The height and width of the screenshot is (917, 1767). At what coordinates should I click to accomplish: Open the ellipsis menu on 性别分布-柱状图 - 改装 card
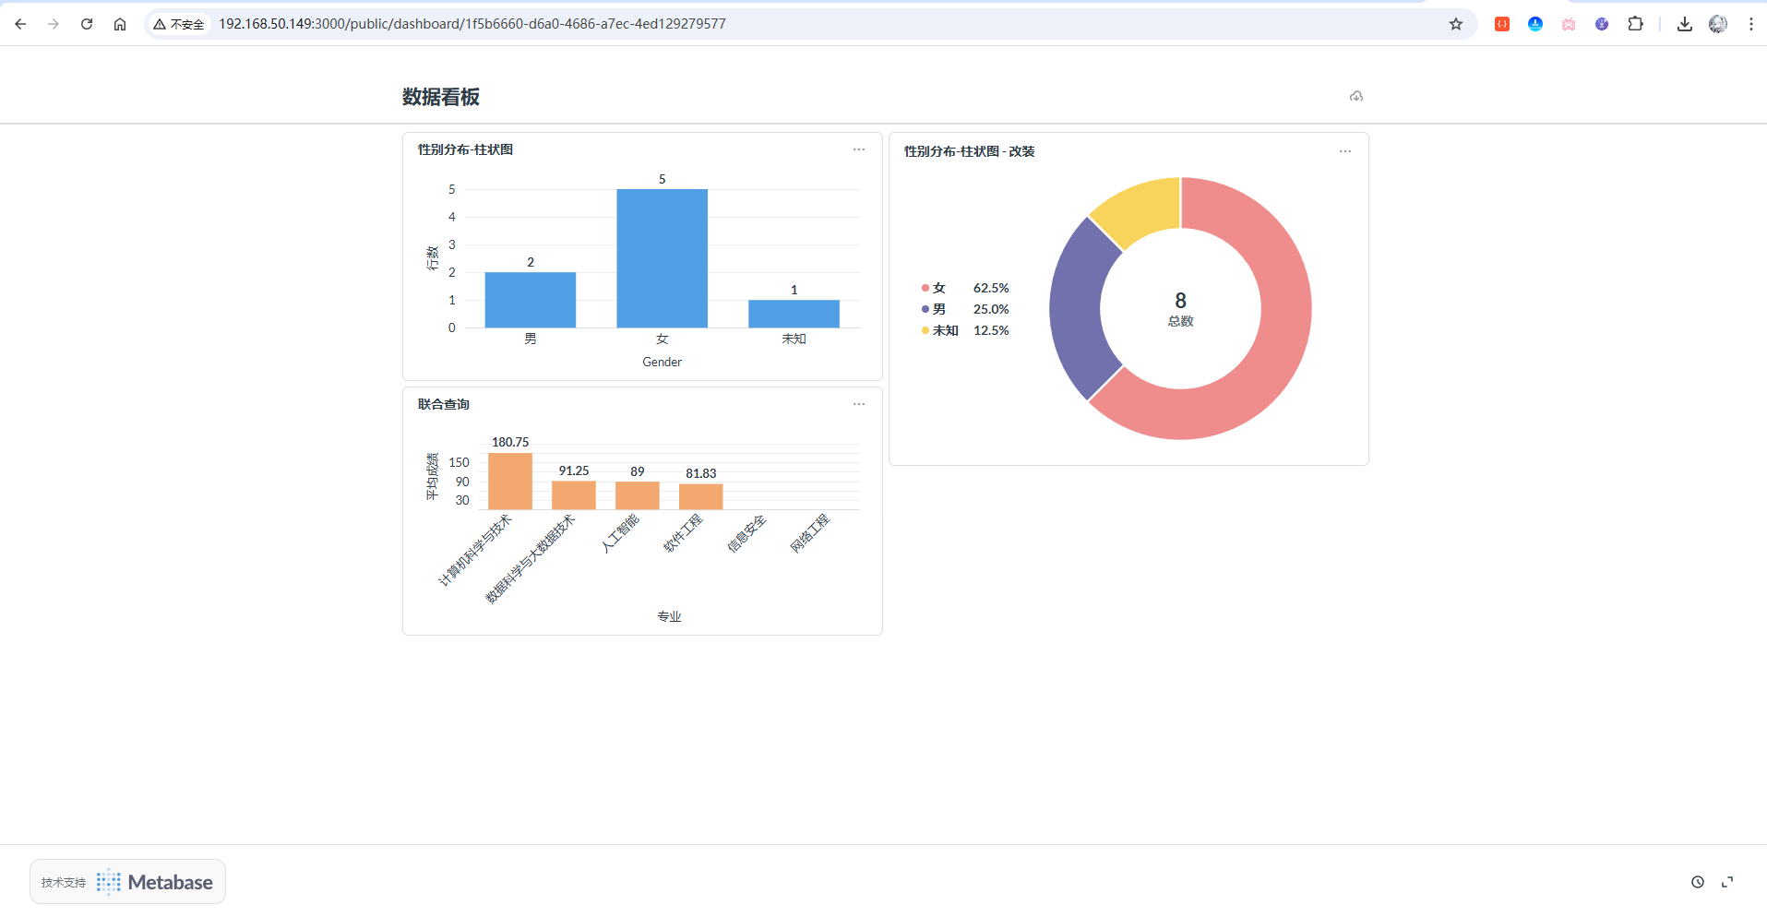[x=1344, y=151]
